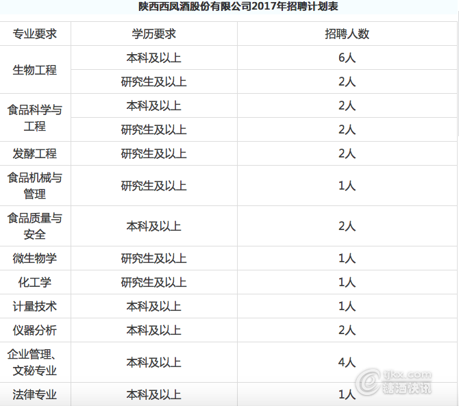
Task: Click the 生物工程 major cell
Action: pos(34,70)
